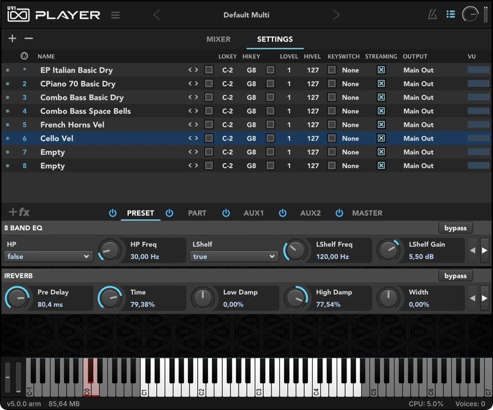Remove a part with minus icon
This screenshot has width=493, height=410.
(x=29, y=38)
